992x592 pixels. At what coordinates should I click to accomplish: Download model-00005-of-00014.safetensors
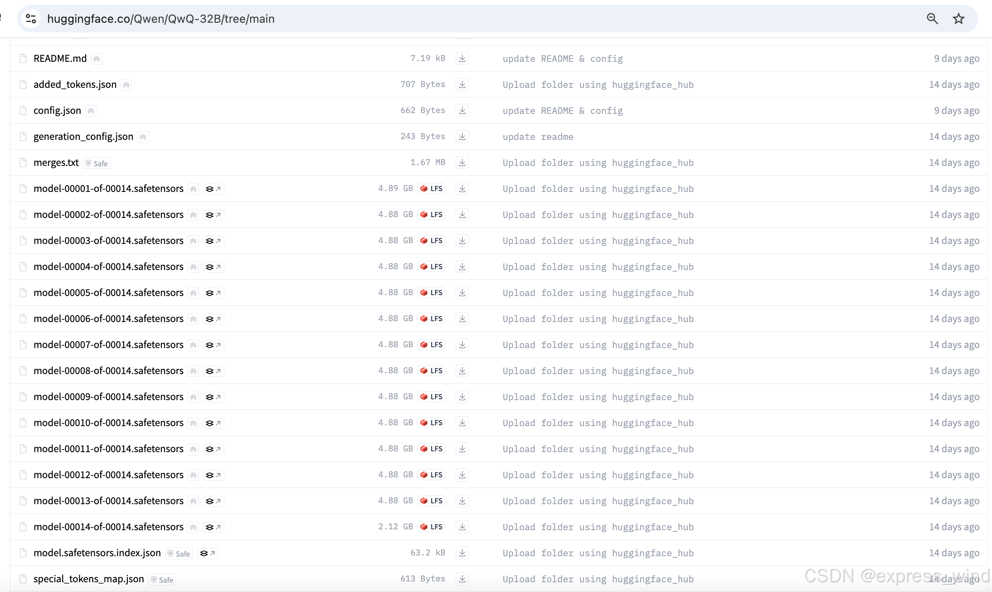click(462, 293)
